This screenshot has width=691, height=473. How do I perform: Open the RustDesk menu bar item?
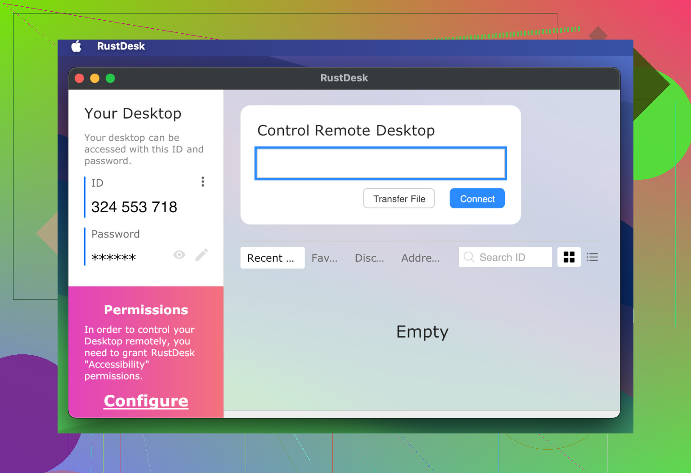pos(121,46)
